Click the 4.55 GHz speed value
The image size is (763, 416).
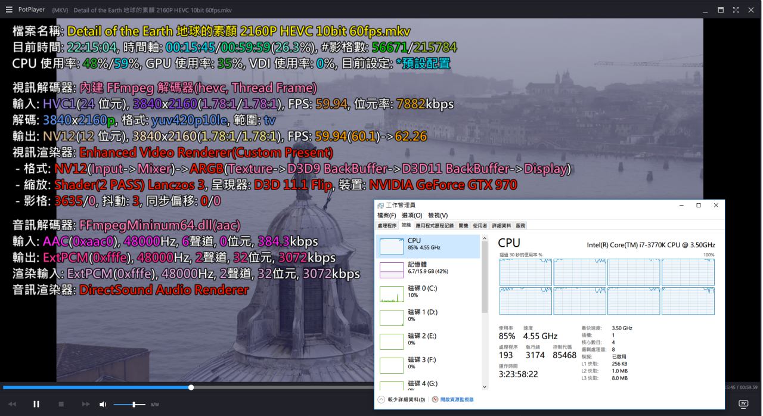(540, 336)
